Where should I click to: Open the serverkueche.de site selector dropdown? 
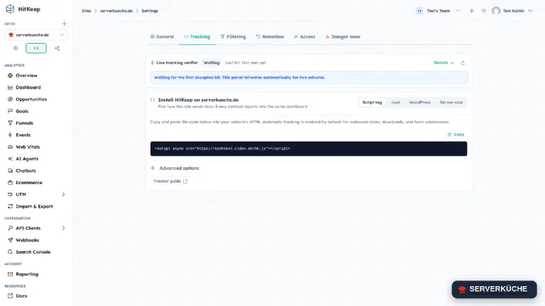tap(36, 35)
